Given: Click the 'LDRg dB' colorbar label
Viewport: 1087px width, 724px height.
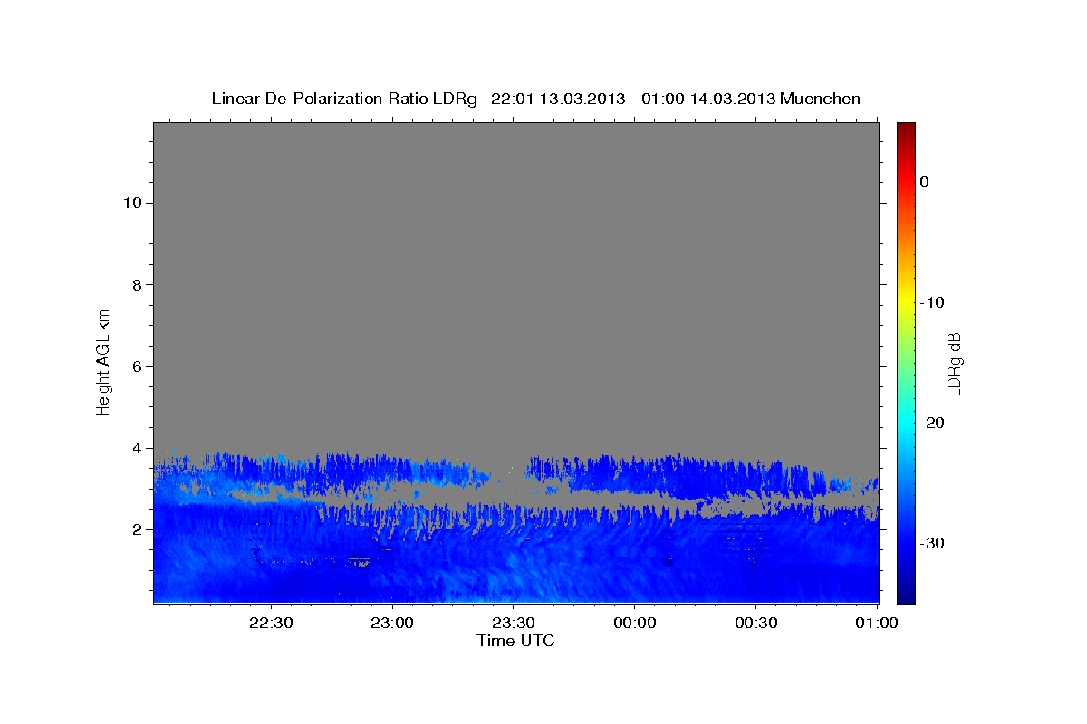Looking at the screenshot, I should 953,363.
